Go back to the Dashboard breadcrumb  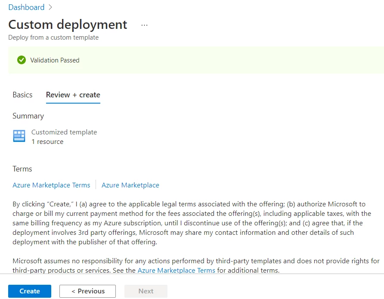click(x=26, y=7)
